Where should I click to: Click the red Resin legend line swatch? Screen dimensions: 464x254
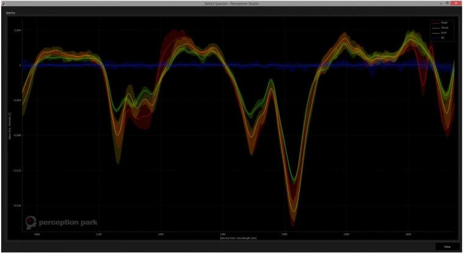click(x=435, y=23)
